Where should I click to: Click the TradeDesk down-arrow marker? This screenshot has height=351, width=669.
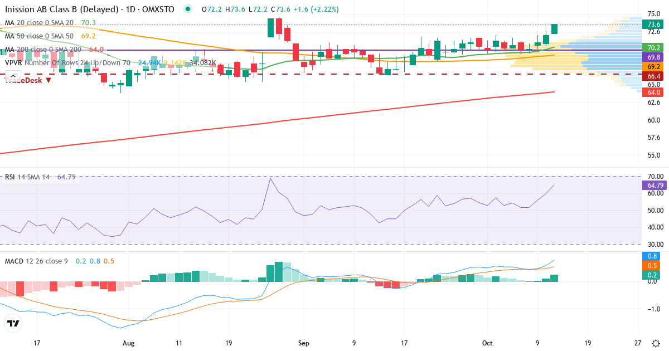coord(49,80)
